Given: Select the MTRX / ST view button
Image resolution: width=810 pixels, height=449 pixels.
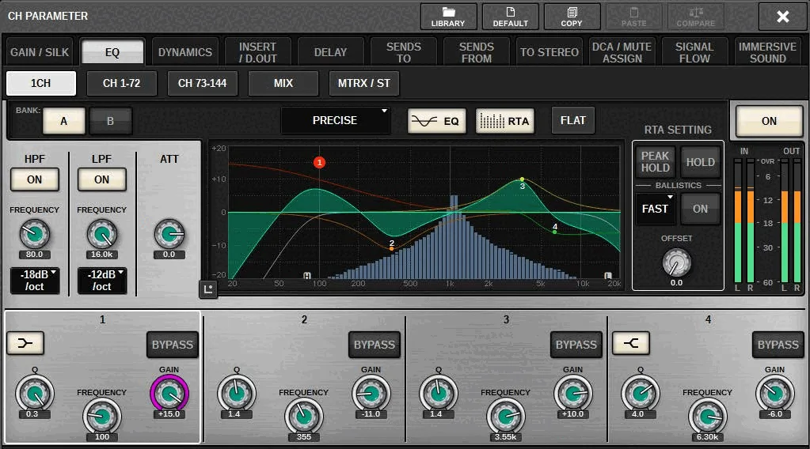Looking at the screenshot, I should tap(363, 84).
